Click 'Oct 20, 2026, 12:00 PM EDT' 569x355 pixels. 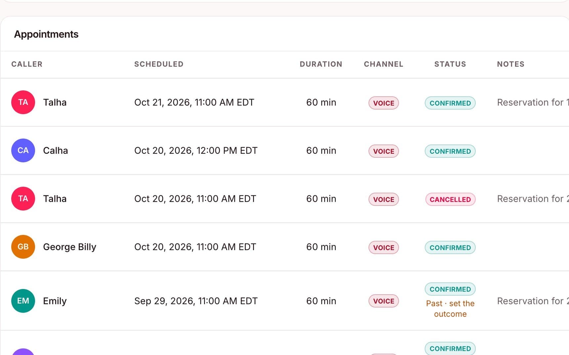196,151
